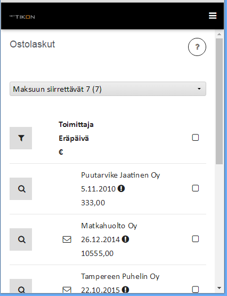View Tampereen Puhelin Oy invoice with magnifier
The width and height of the screenshot is (227, 296).
[21, 286]
